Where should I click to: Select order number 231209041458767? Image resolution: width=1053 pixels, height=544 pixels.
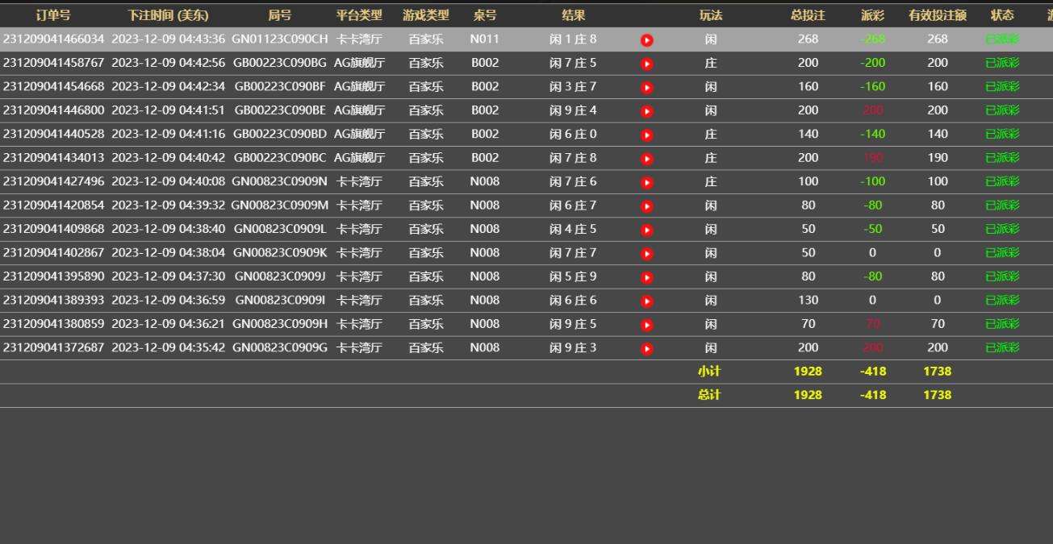(x=53, y=63)
